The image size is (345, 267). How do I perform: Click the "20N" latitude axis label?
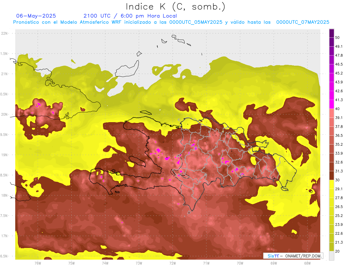pyautogui.click(x=5, y=114)
